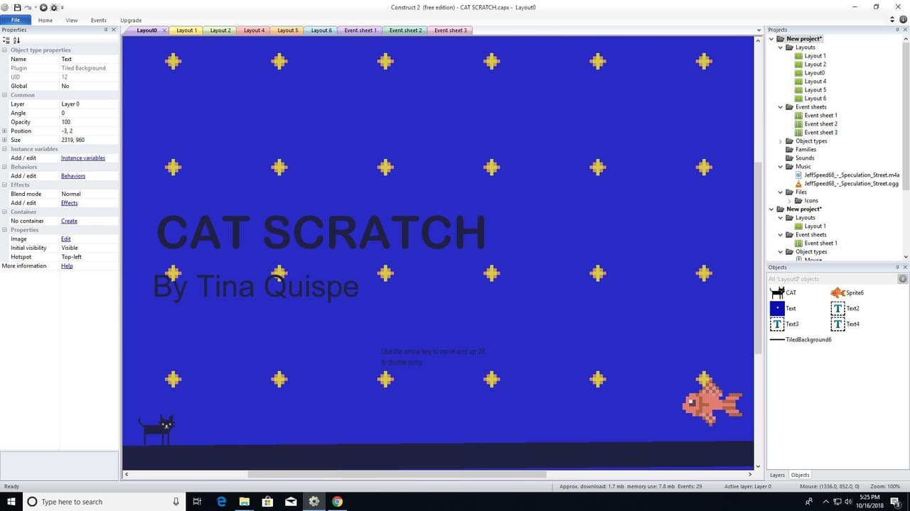
Task: Click the Windows search box
Action: (105, 502)
